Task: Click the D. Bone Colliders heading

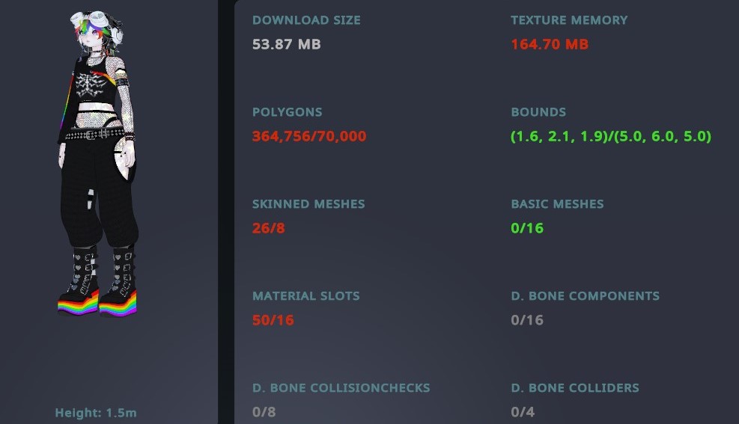Action: [x=575, y=388]
